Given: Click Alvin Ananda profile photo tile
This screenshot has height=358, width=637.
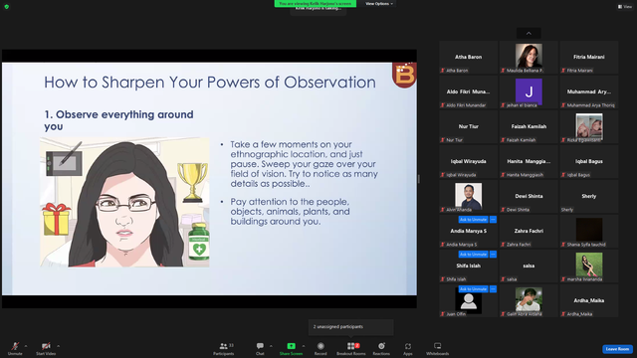Looking at the screenshot, I should click(x=469, y=196).
